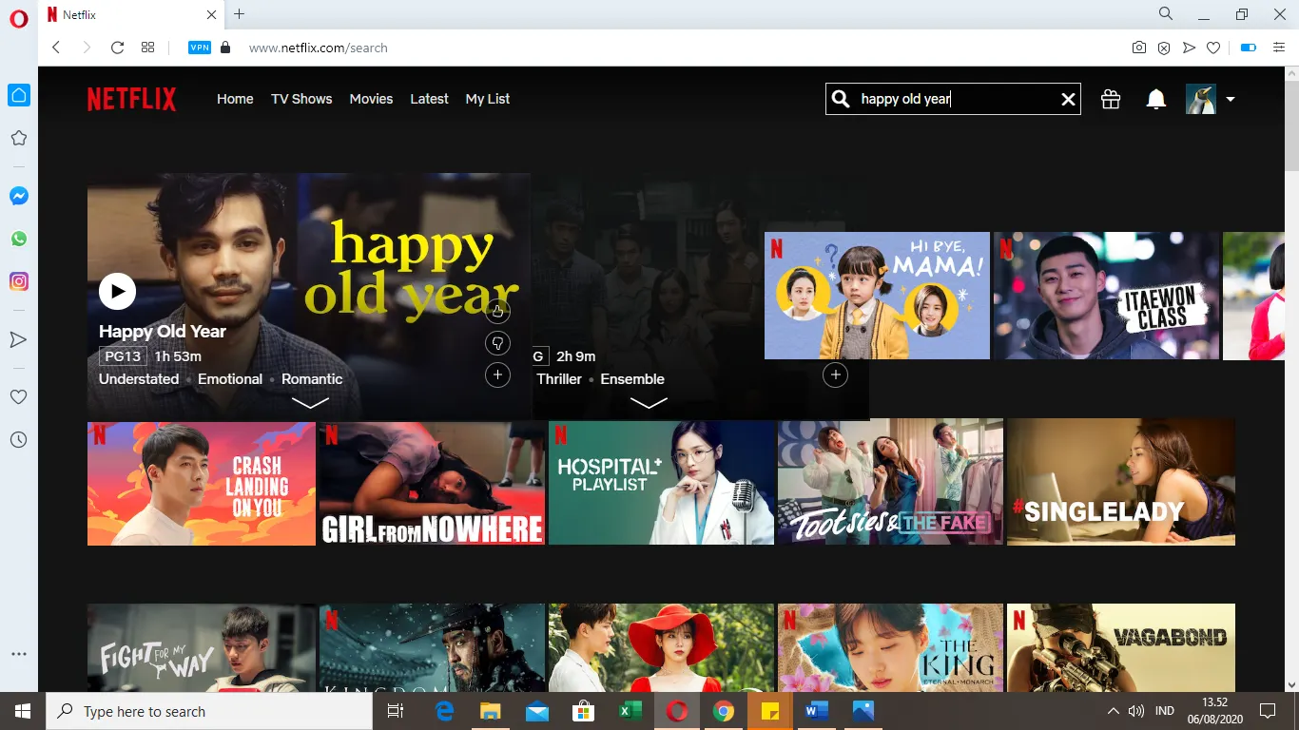Click thumbs down on Happy Old Year
This screenshot has width=1299, height=730.
coord(497,343)
